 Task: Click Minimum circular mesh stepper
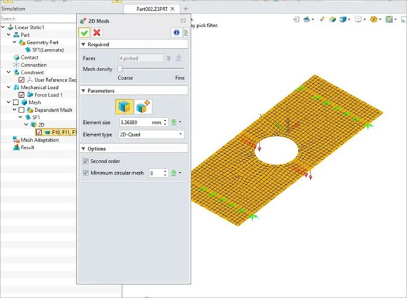(x=165, y=173)
